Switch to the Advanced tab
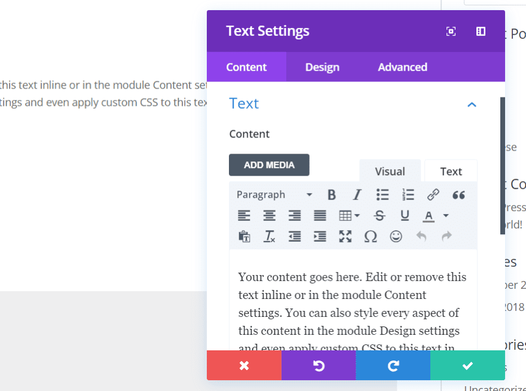This screenshot has width=526, height=391. (x=402, y=67)
